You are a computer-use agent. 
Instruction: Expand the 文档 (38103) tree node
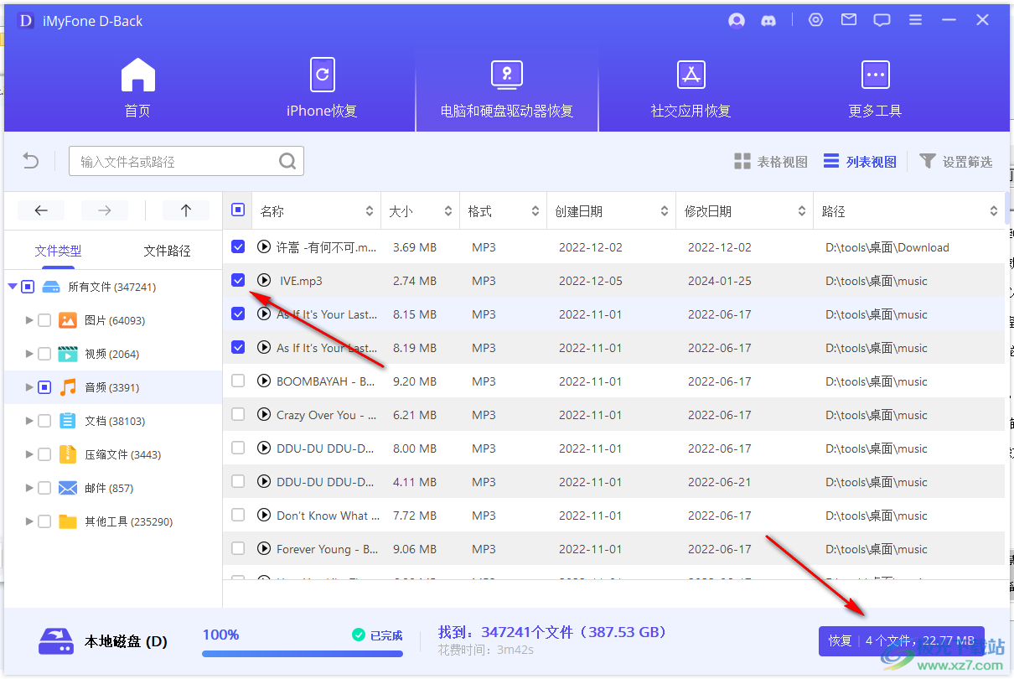(30, 421)
